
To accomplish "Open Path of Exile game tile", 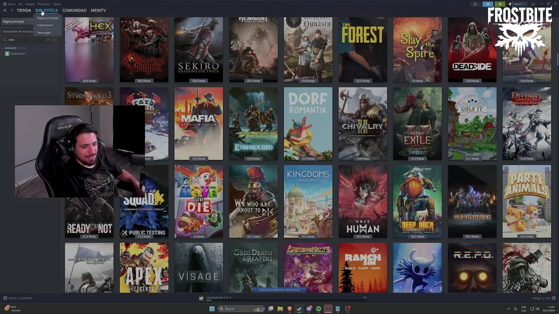I will [x=418, y=124].
